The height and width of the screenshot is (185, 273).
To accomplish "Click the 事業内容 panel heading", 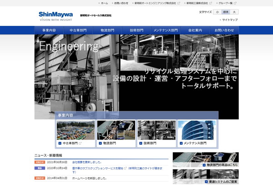I will (x=66, y=115).
